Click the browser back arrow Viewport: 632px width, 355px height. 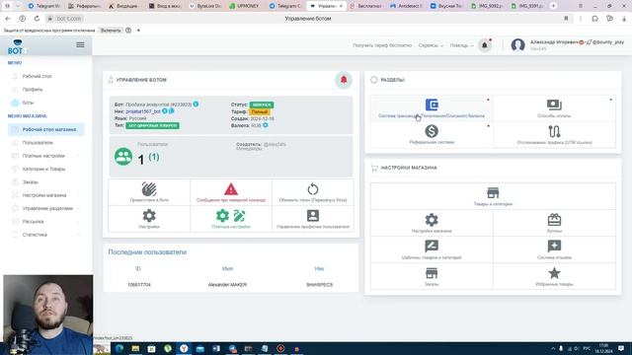coord(8,19)
